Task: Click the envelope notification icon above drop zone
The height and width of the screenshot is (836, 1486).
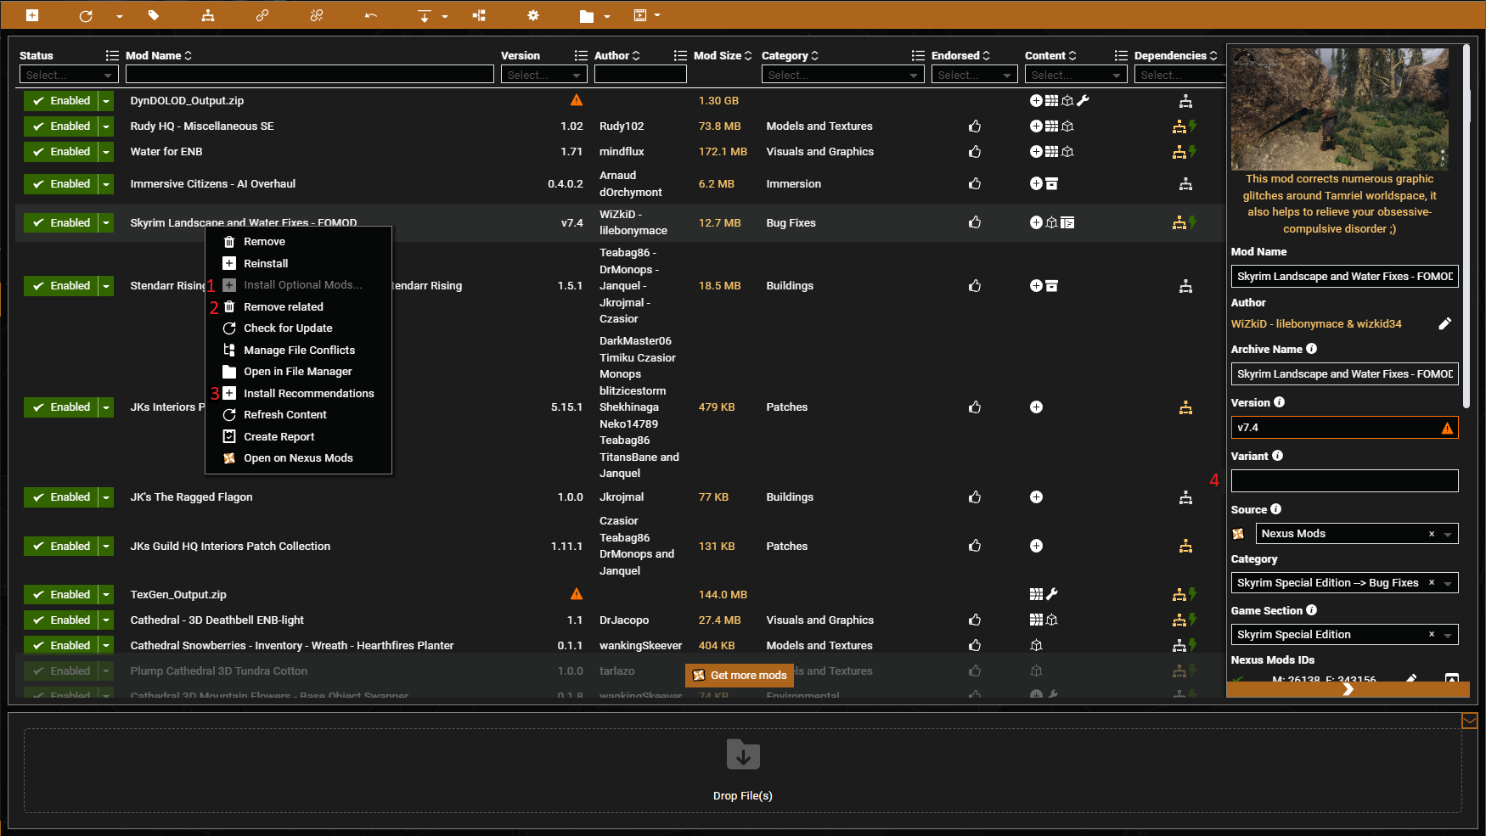Action: pos(1470,721)
